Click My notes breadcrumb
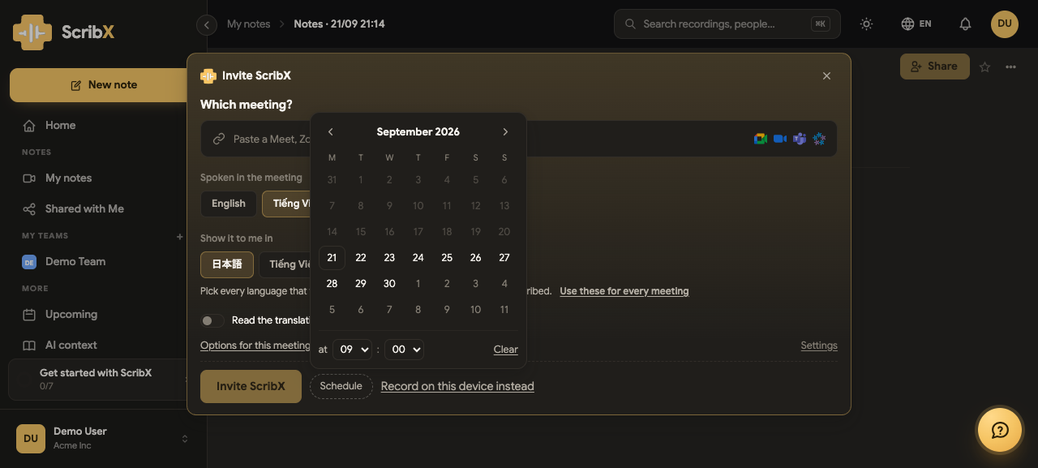The width and height of the screenshot is (1038, 468). 248,24
